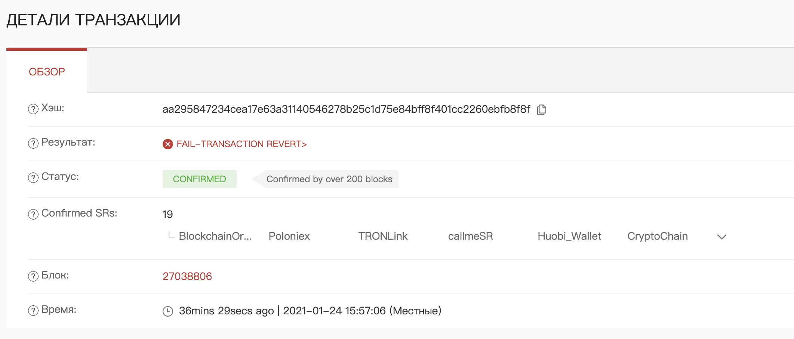Open block 27038806 link

[187, 276]
